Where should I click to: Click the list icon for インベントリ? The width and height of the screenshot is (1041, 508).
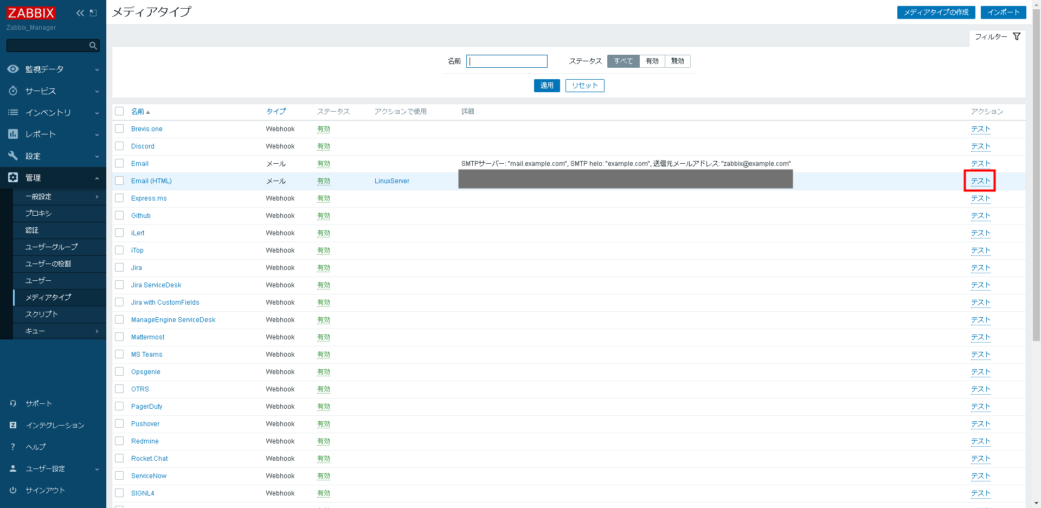pos(13,112)
